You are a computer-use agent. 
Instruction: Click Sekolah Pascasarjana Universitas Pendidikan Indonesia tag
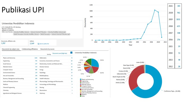pyautogui.click(x=26, y=34)
